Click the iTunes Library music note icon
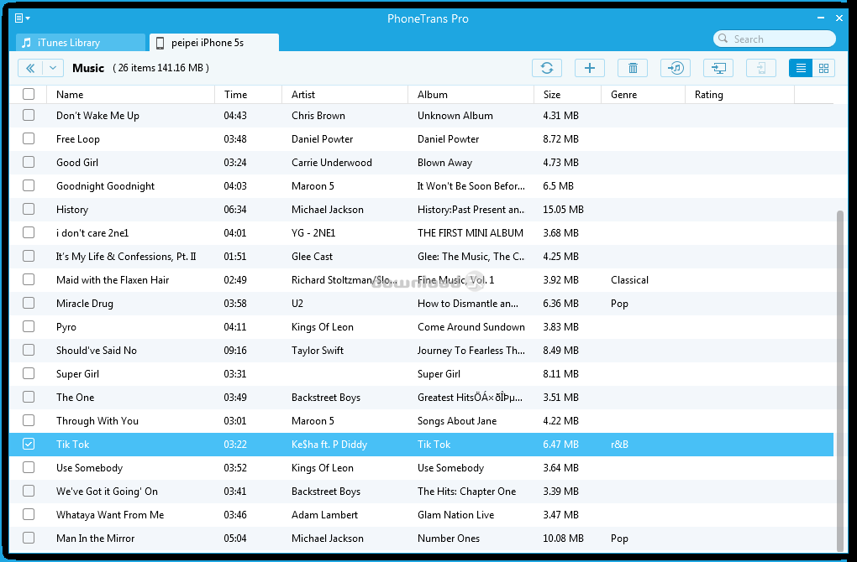This screenshot has width=857, height=562. pos(26,43)
